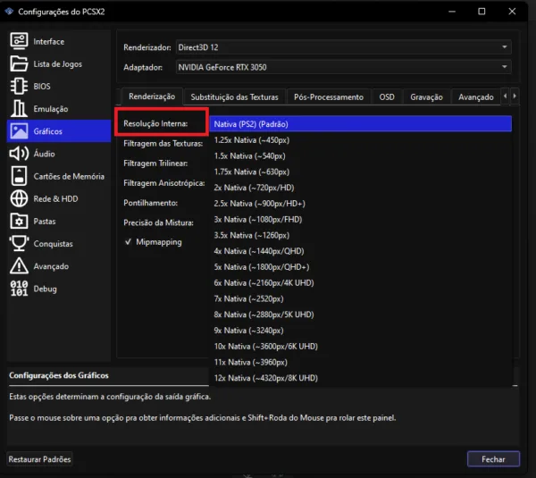Expand the Renderizador dropdown
The width and height of the screenshot is (536, 478).
[x=344, y=47]
